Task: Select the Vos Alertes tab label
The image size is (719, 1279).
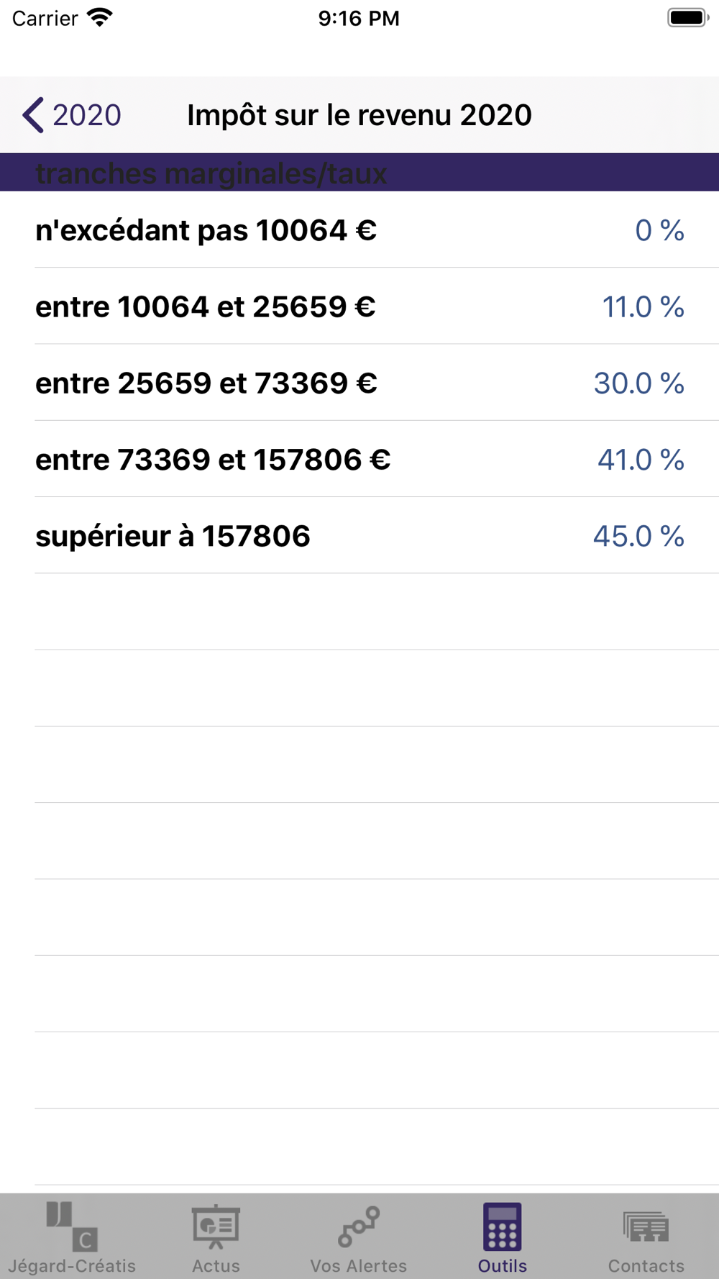Action: [359, 1265]
